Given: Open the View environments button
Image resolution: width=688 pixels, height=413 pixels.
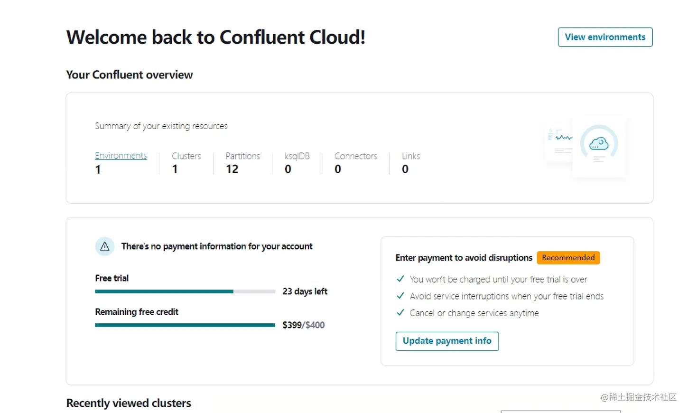Looking at the screenshot, I should click(605, 37).
